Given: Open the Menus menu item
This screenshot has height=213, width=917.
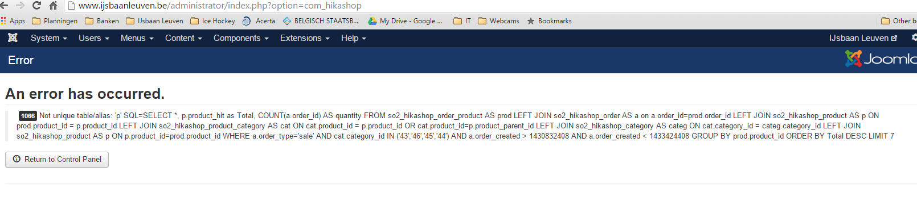Looking at the screenshot, I should 137,38.
